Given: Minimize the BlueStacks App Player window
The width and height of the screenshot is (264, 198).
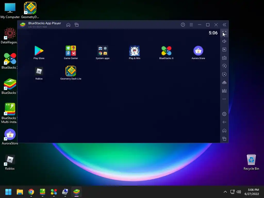Looking at the screenshot, I should [199, 24].
